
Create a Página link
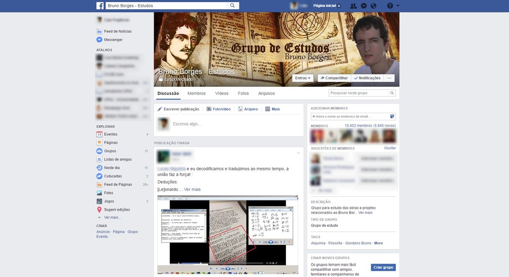coord(118,232)
